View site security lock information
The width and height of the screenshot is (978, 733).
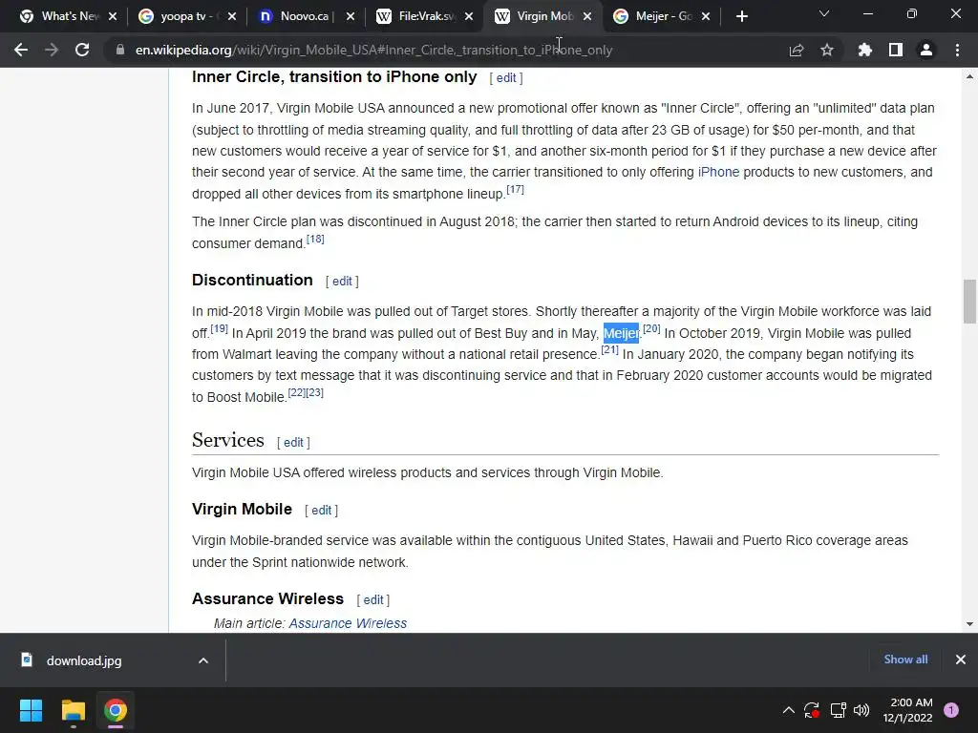coord(120,50)
